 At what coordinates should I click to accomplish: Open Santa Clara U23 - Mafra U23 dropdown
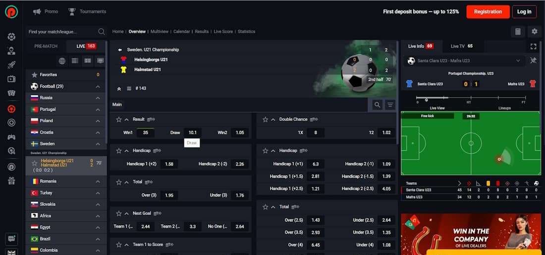(464, 61)
